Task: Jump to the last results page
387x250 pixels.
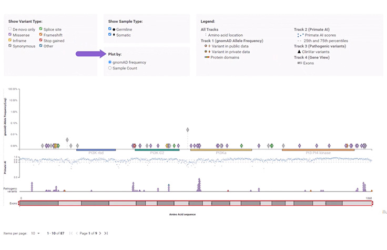Action: coord(106,233)
